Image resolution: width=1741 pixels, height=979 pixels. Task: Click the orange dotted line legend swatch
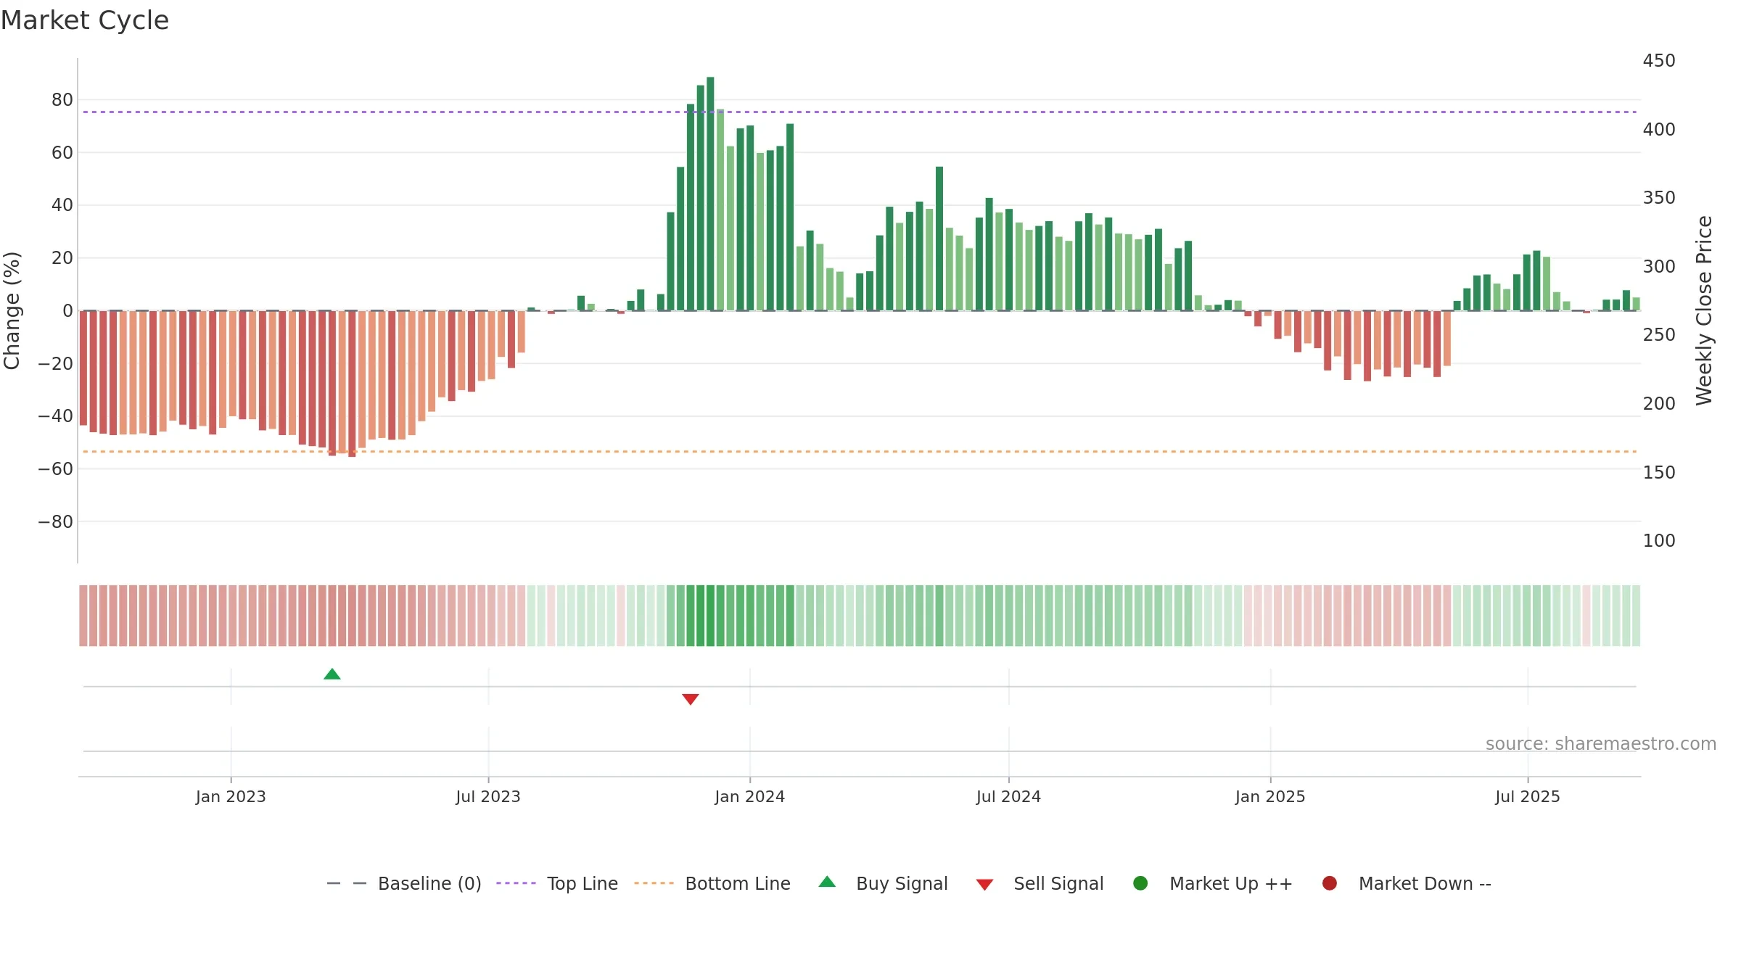(654, 883)
